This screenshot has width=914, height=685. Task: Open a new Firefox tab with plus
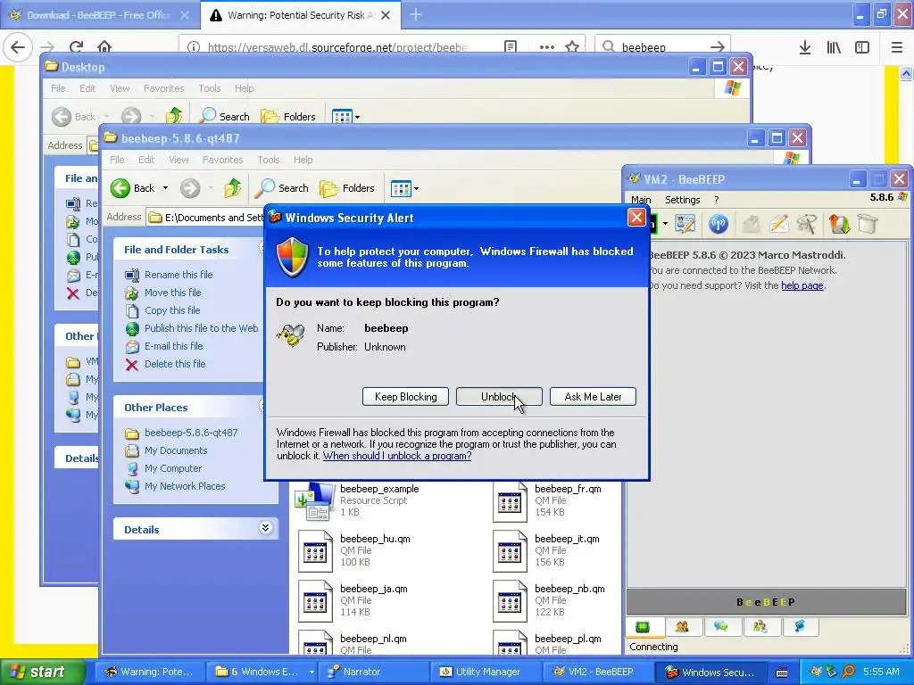(x=416, y=15)
